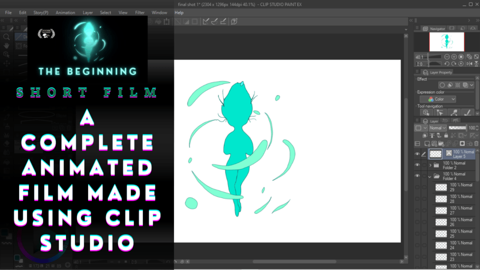
Task: Rotate canvas left in Navigator
Action: [x=447, y=64]
